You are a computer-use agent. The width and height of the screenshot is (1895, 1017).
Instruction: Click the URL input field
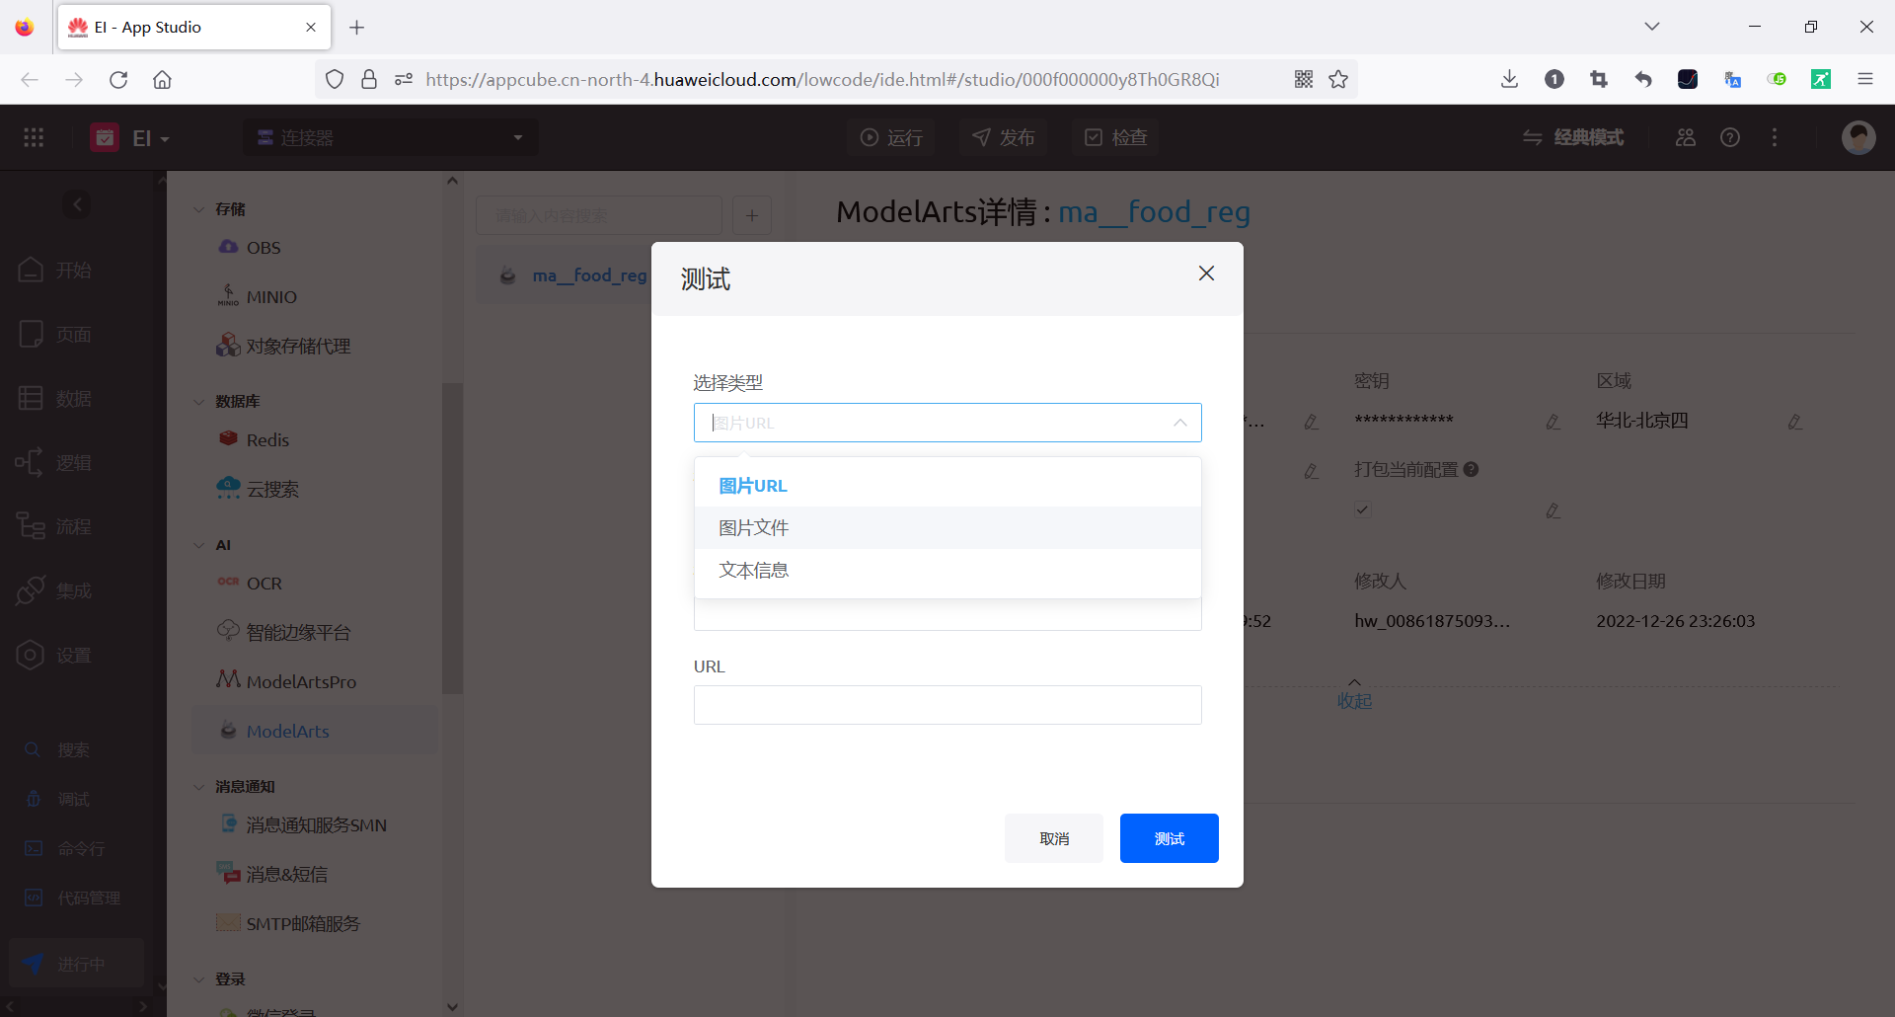[x=947, y=705]
